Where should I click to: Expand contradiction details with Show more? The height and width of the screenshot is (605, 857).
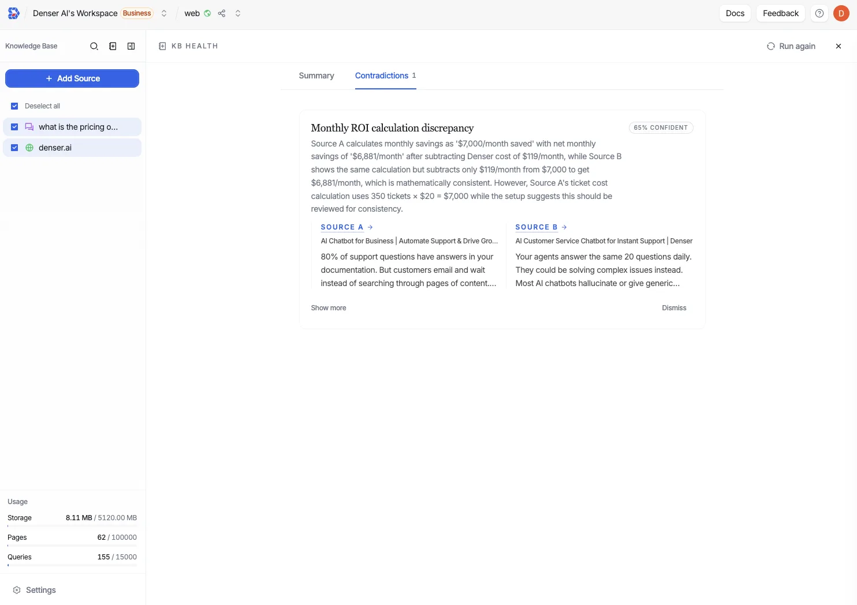coord(329,308)
